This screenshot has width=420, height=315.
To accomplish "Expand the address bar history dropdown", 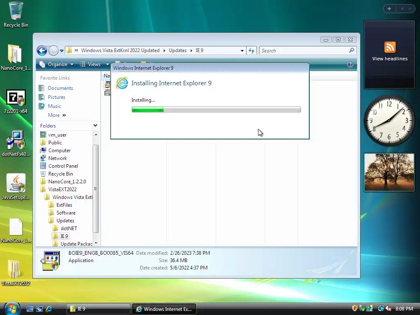I will 242,50.
